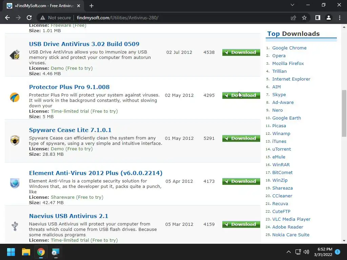The image size is (347, 260).
Task: Show hidden system tray icons
Action: point(289,252)
